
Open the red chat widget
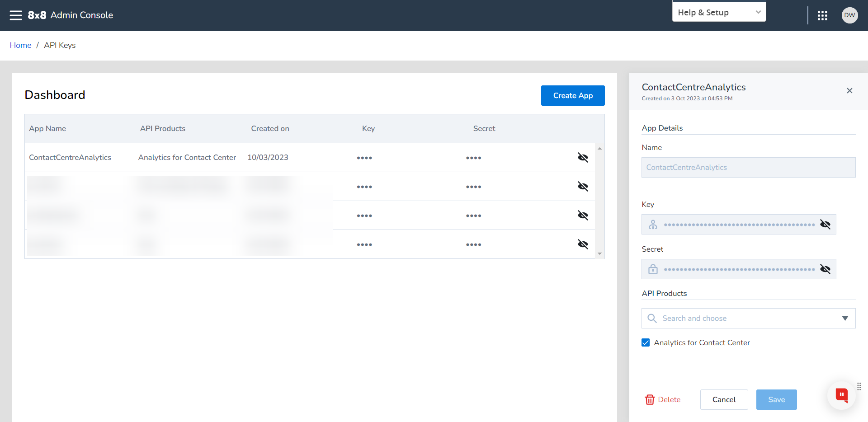tap(841, 395)
